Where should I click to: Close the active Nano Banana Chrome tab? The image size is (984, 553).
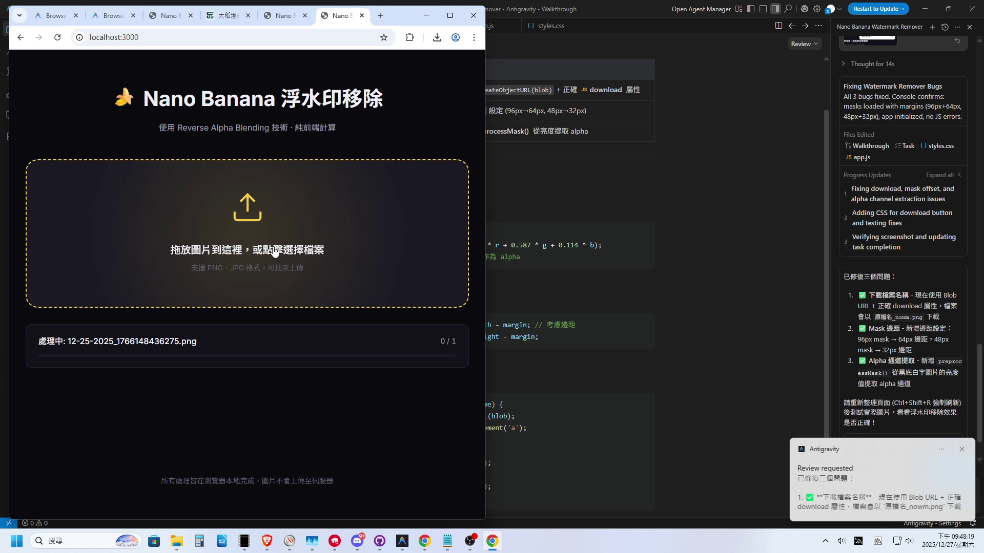pos(362,15)
